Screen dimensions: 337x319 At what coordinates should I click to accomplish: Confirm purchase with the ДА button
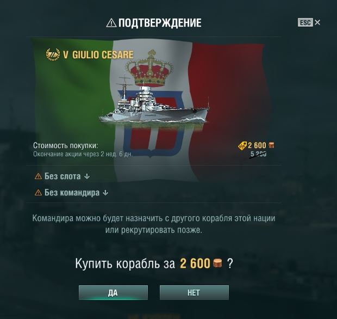113,292
